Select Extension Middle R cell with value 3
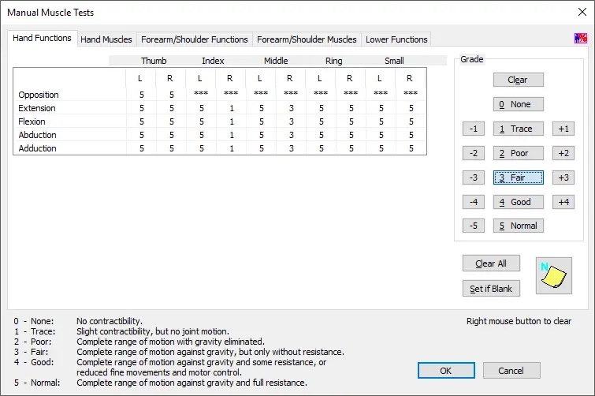 tap(292, 108)
